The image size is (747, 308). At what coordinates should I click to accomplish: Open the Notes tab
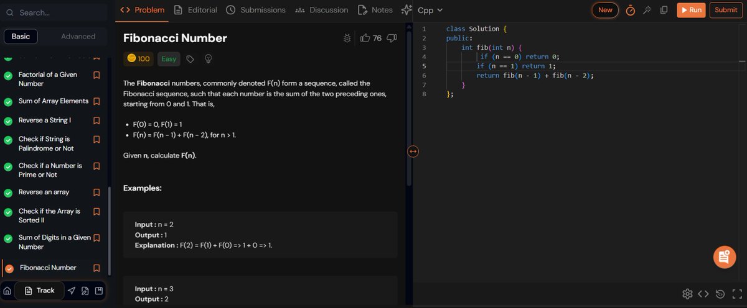pyautogui.click(x=375, y=10)
